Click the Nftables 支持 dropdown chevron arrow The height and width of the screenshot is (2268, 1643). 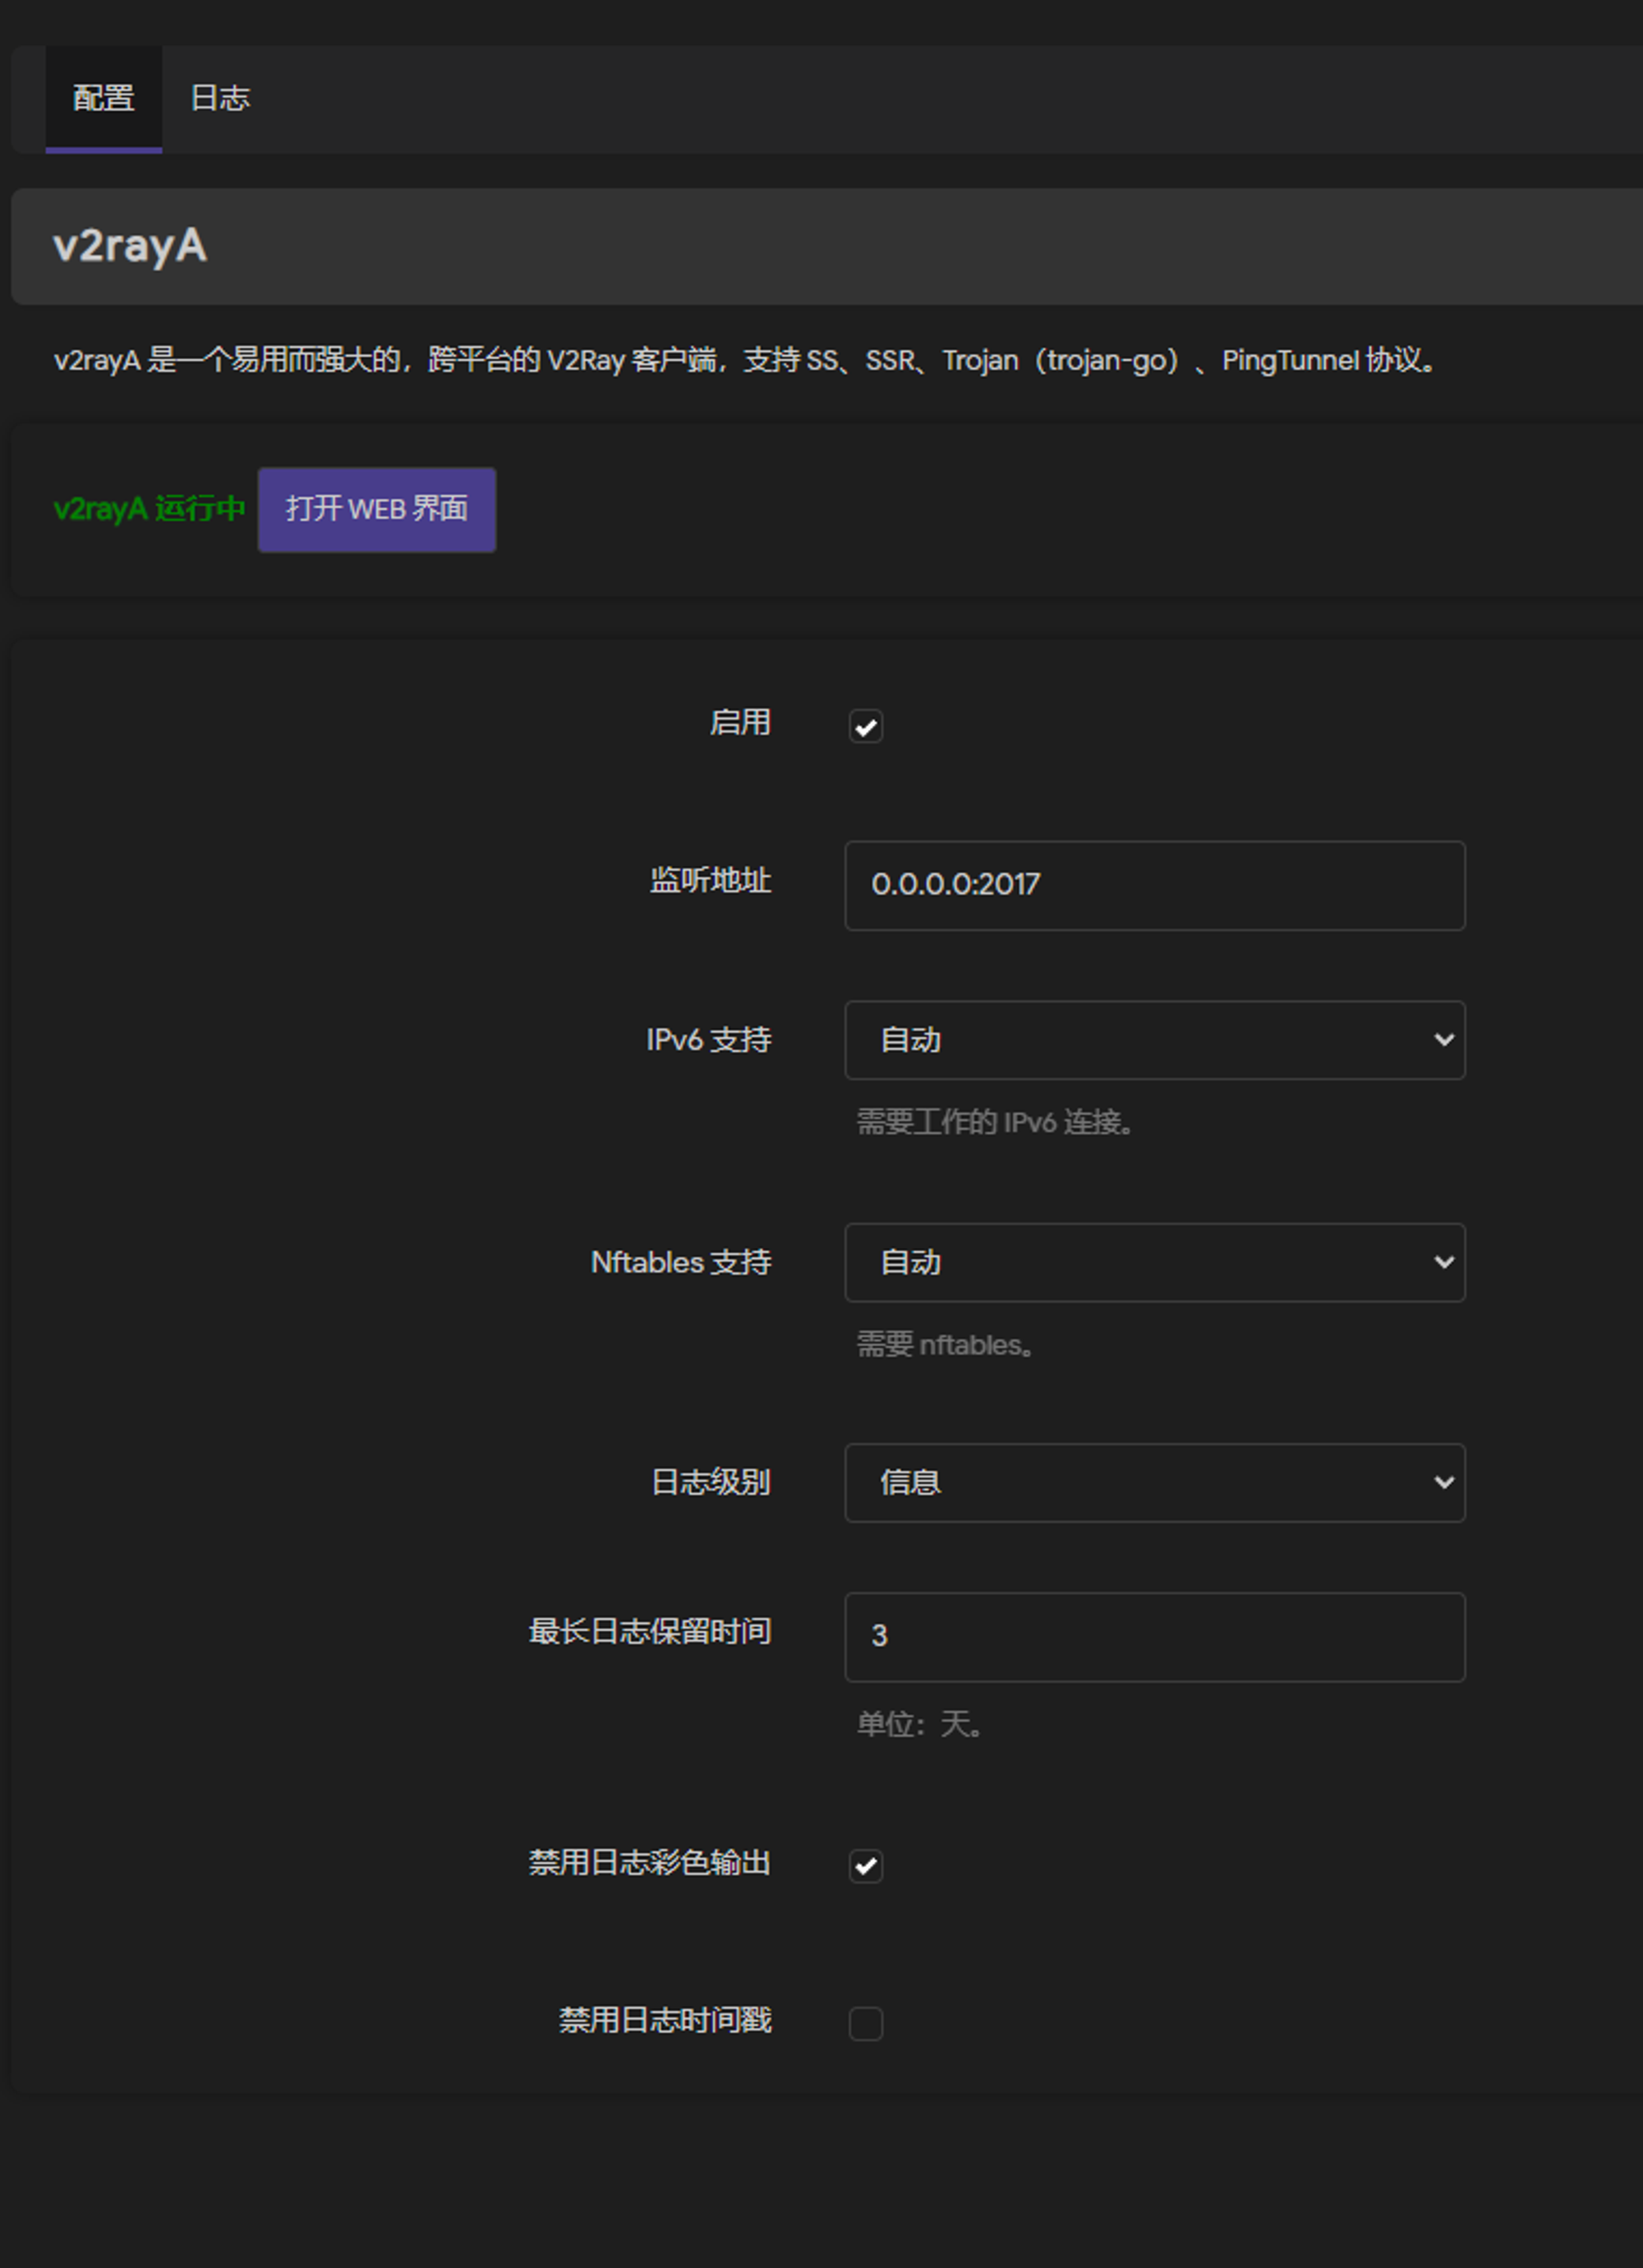[x=1443, y=1262]
